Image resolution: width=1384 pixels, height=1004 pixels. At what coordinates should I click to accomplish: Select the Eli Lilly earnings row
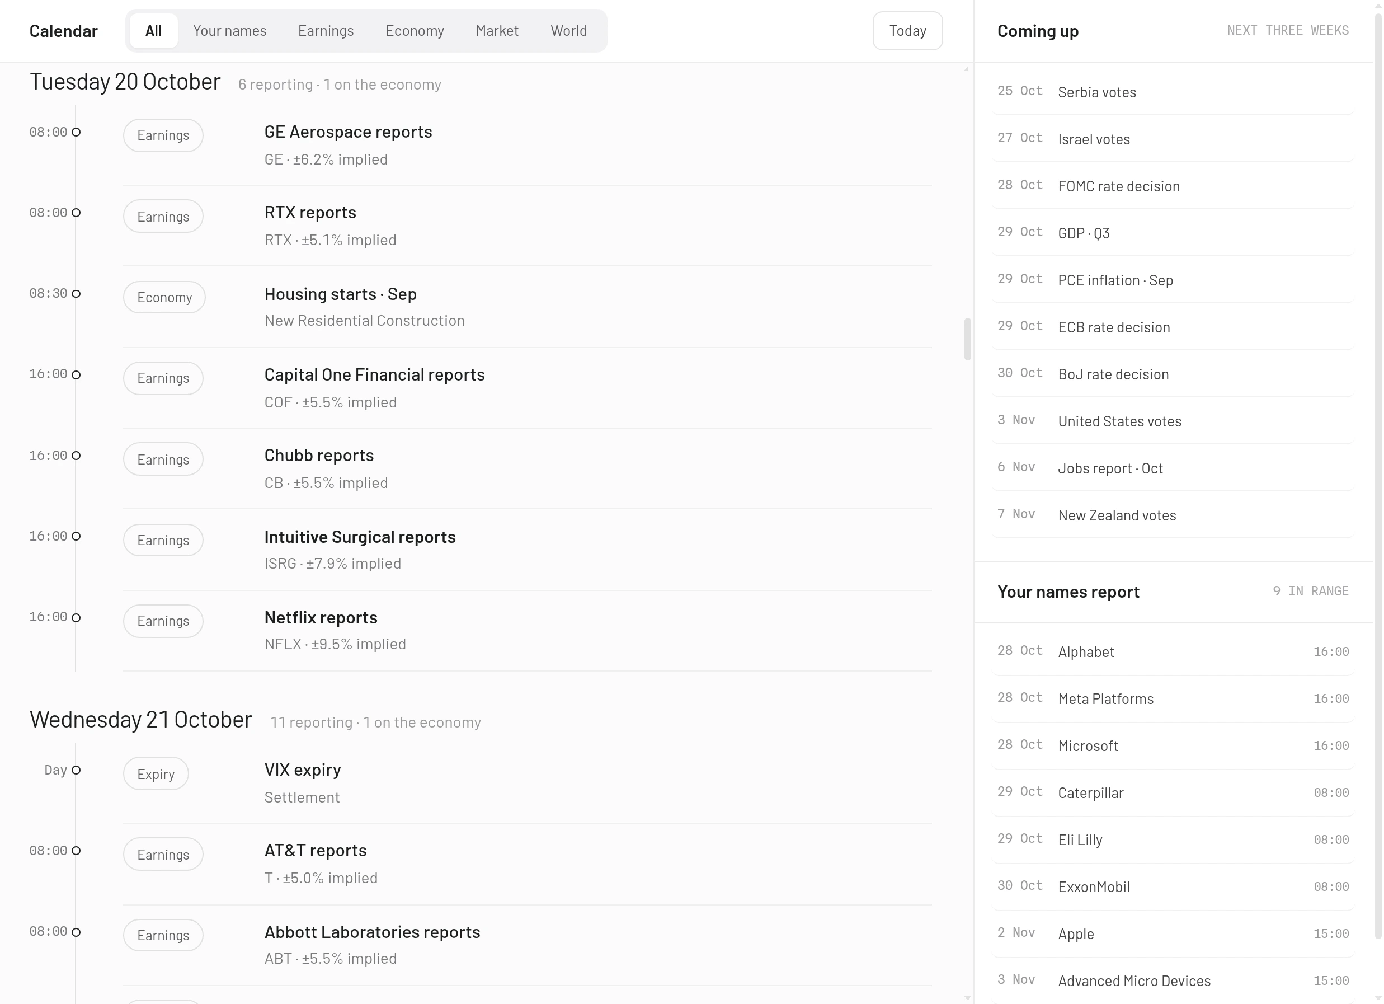(x=1173, y=840)
